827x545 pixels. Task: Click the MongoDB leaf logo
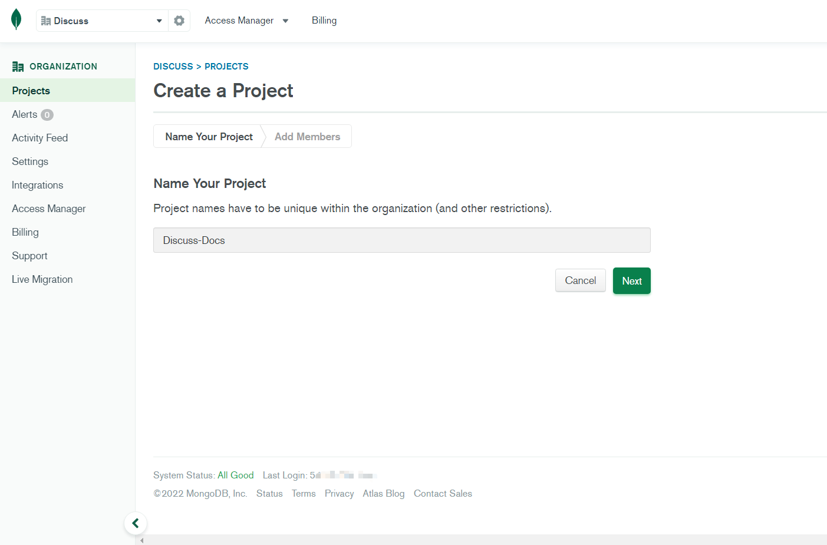click(x=16, y=18)
